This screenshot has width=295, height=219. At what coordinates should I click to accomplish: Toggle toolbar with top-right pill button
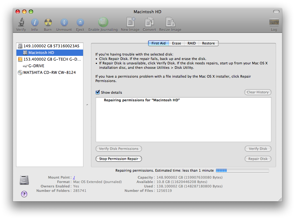click(276, 12)
